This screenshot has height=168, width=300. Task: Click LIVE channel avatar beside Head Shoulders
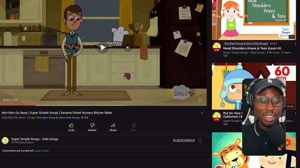point(217,47)
